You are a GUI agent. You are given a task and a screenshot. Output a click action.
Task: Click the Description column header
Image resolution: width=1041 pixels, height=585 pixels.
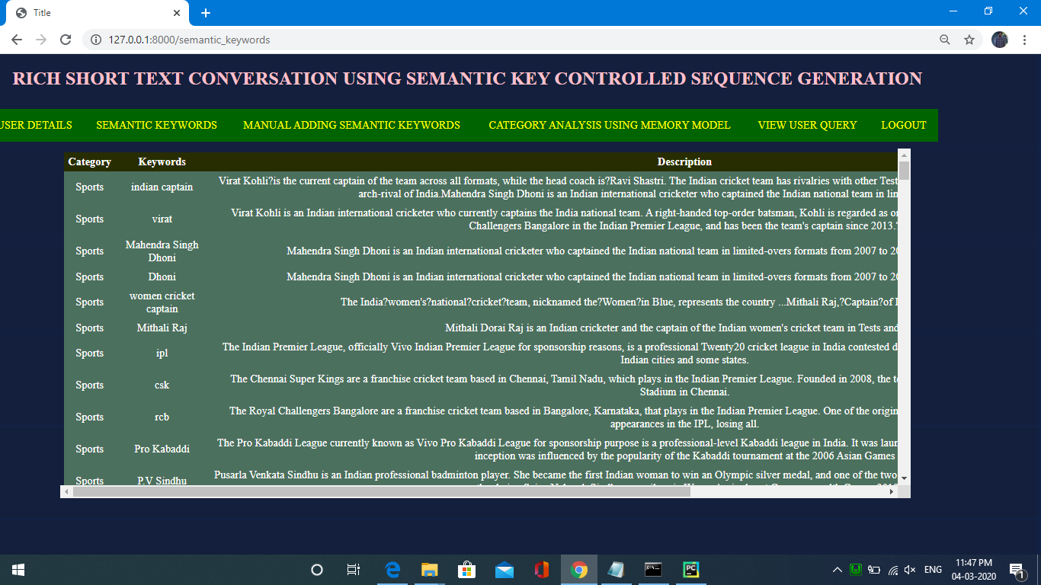click(684, 161)
